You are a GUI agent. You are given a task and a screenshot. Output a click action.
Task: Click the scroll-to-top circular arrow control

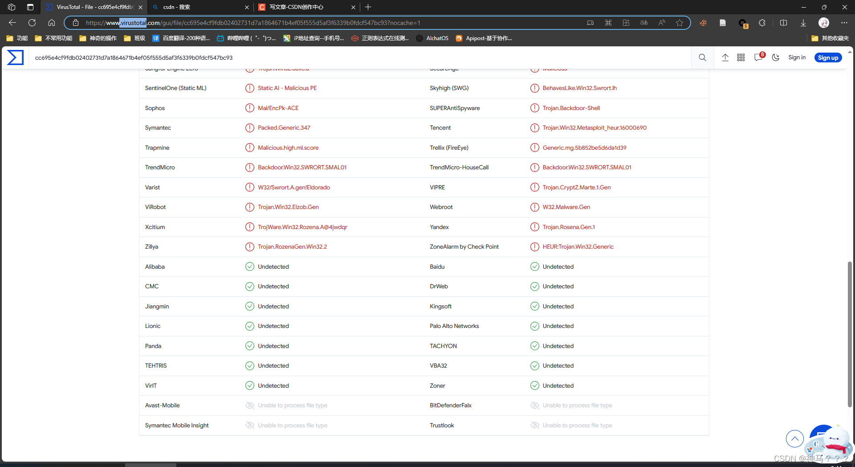(x=795, y=439)
